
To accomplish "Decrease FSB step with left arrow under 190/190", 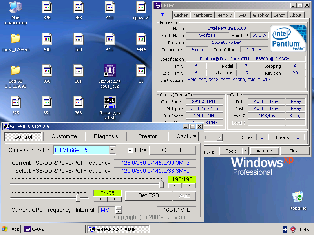I will point(175,185).
